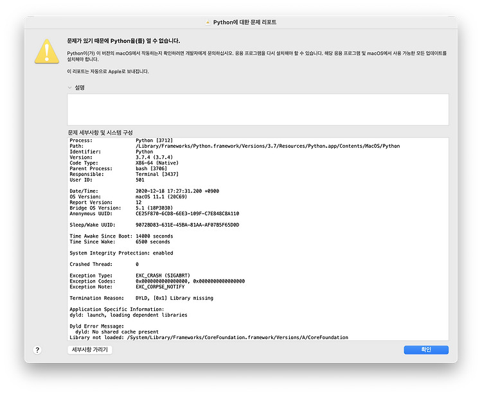Click the Exception Codes line
This screenshot has width=482, height=395.
[157, 281]
